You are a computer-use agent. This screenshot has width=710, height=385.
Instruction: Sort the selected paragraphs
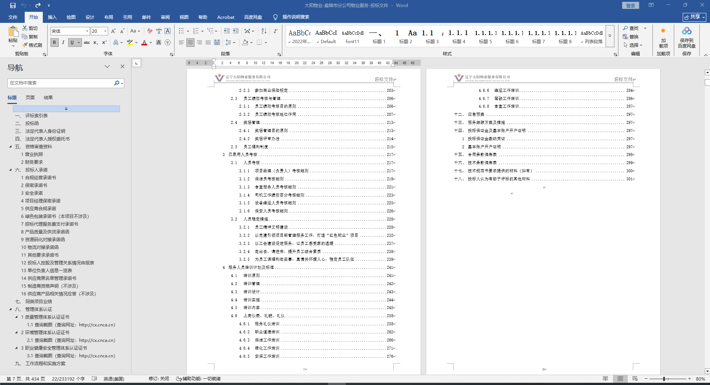tap(264, 31)
